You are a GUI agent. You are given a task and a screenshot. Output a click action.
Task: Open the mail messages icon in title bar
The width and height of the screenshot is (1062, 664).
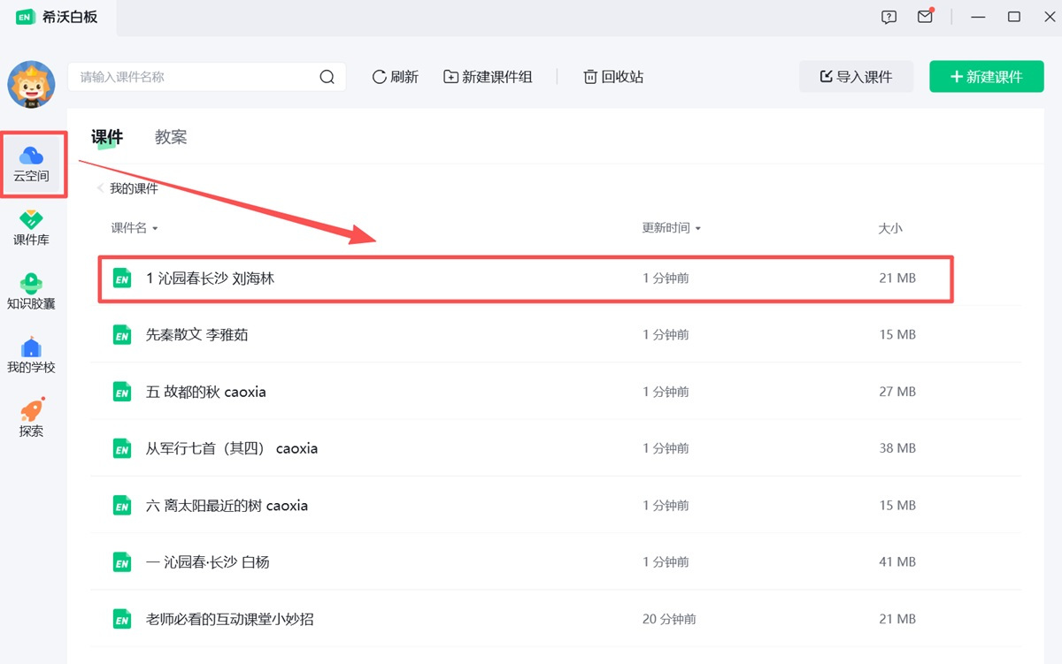[x=925, y=17]
